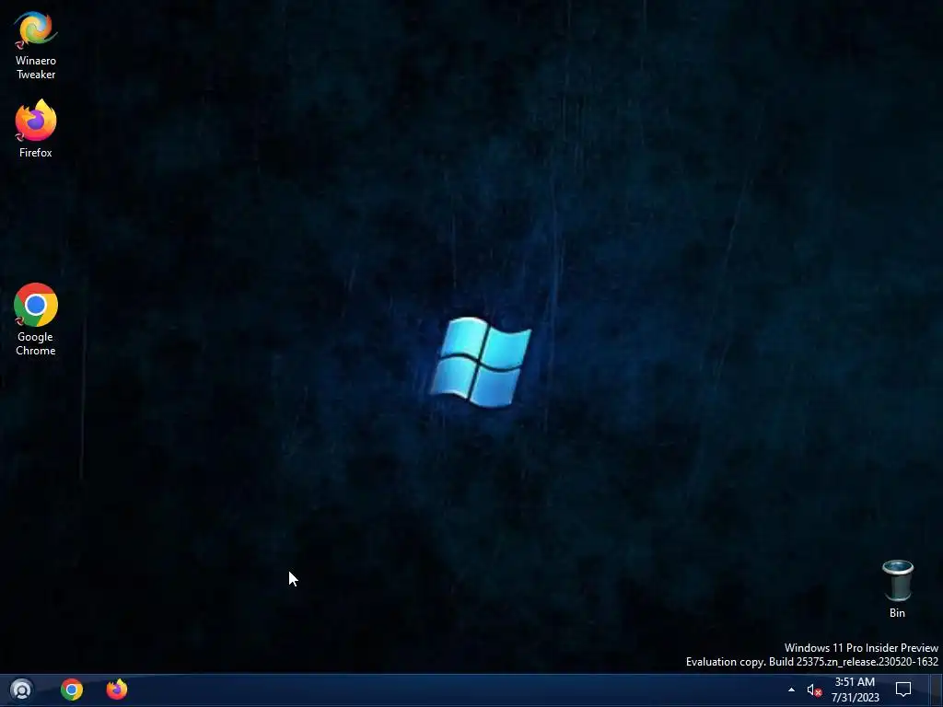
Task: Launch Firefox from the taskbar
Action: coord(117,690)
